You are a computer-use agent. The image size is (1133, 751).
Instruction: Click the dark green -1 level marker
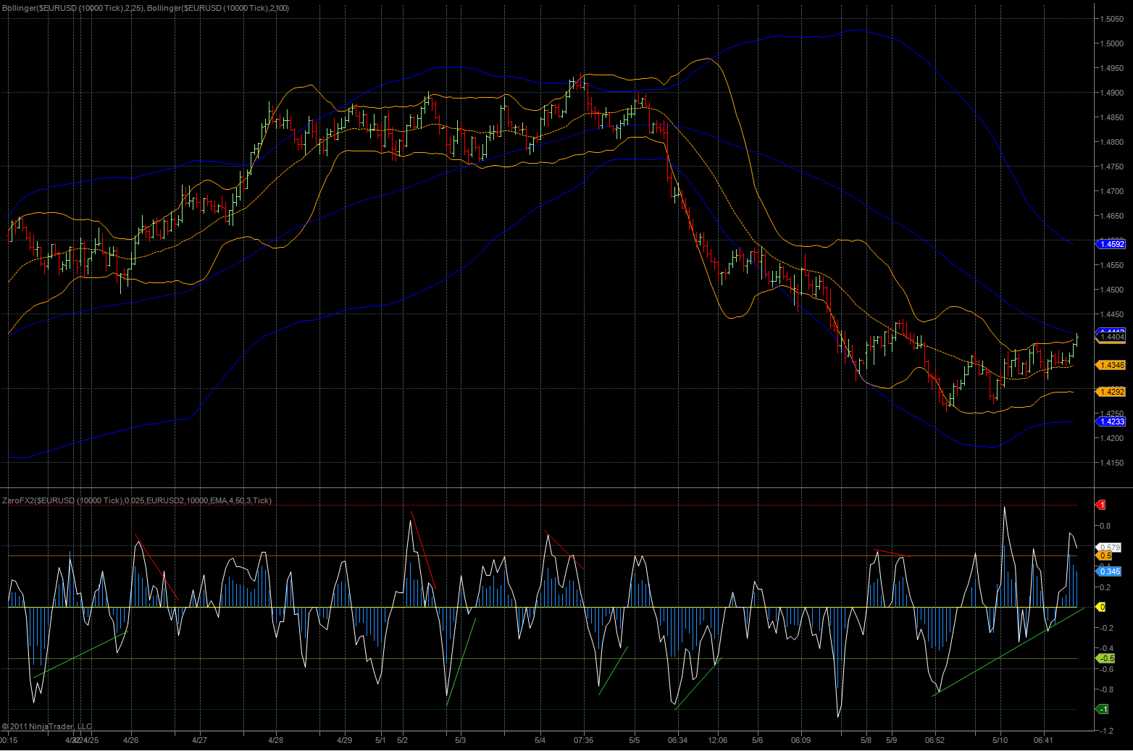point(1102,709)
